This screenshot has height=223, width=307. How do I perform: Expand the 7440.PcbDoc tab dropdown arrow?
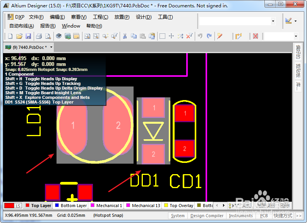pos(51,47)
